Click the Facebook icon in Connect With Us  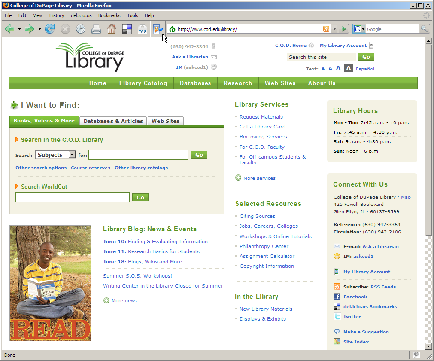pos(337,297)
